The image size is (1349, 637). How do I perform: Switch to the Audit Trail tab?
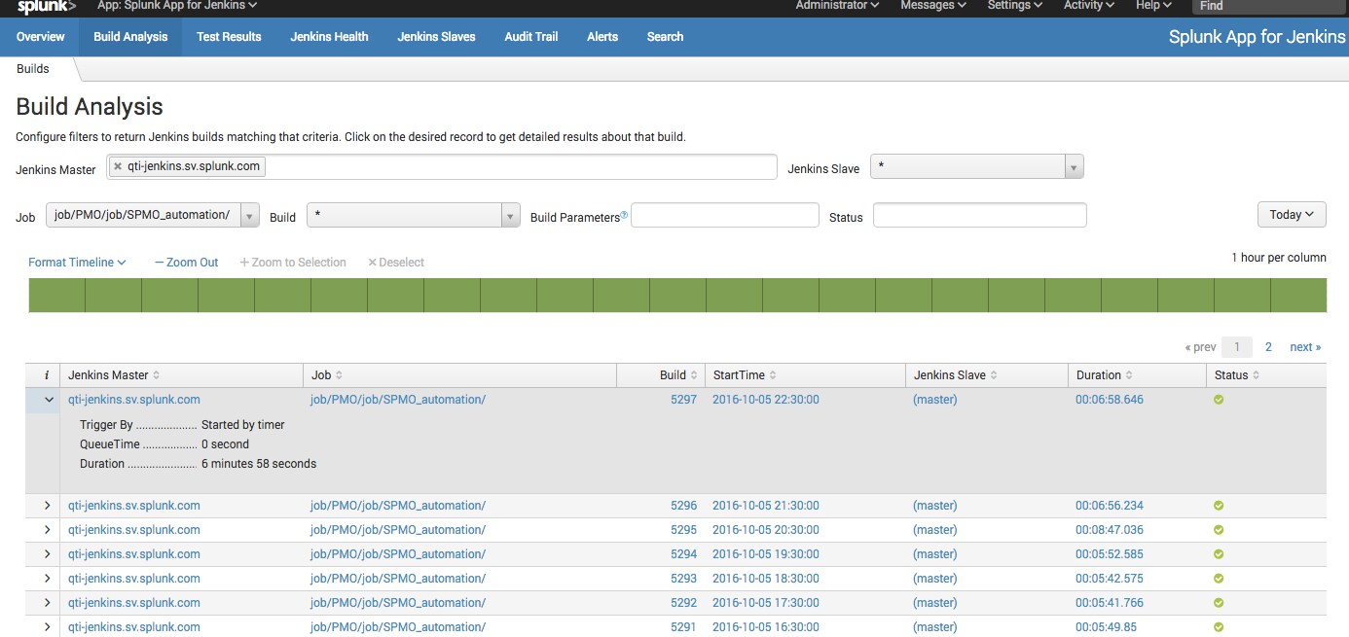(x=531, y=37)
